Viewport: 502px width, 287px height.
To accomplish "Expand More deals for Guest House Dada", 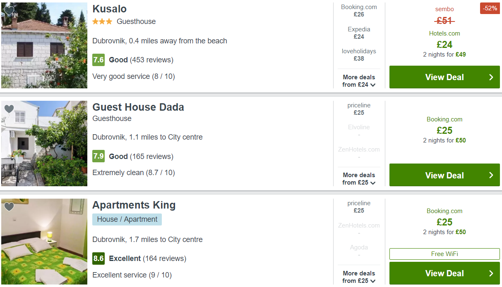I will point(359,178).
